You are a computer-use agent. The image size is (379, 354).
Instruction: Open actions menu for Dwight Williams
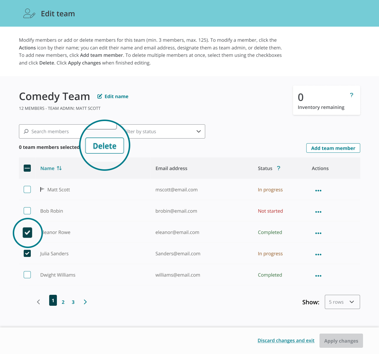(x=318, y=276)
